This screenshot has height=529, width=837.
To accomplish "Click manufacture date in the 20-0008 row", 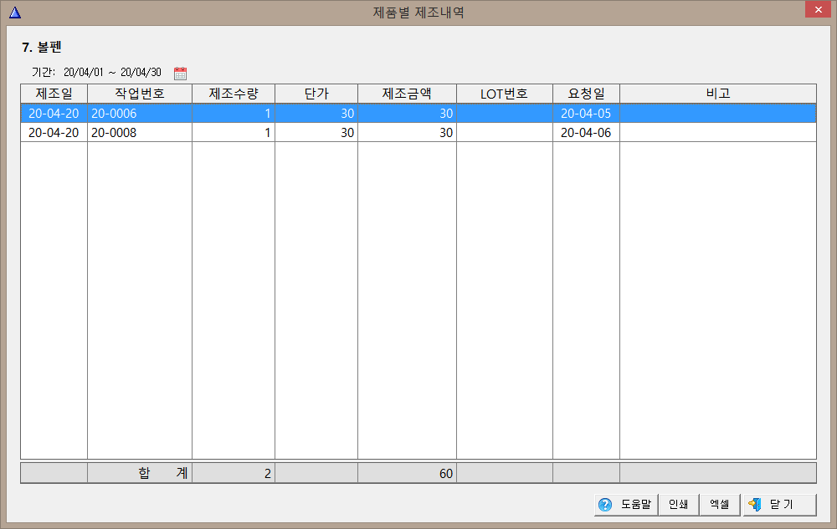I will pyautogui.click(x=54, y=133).
